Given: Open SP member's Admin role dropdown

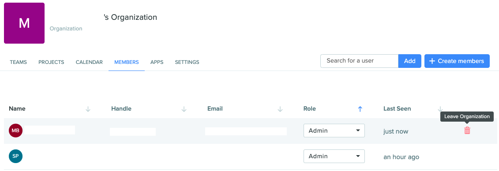Looking at the screenshot, I should coord(334,156).
